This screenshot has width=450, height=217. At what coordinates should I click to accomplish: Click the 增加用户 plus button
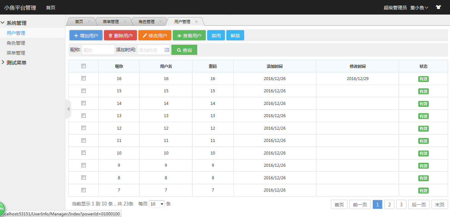tap(86, 36)
